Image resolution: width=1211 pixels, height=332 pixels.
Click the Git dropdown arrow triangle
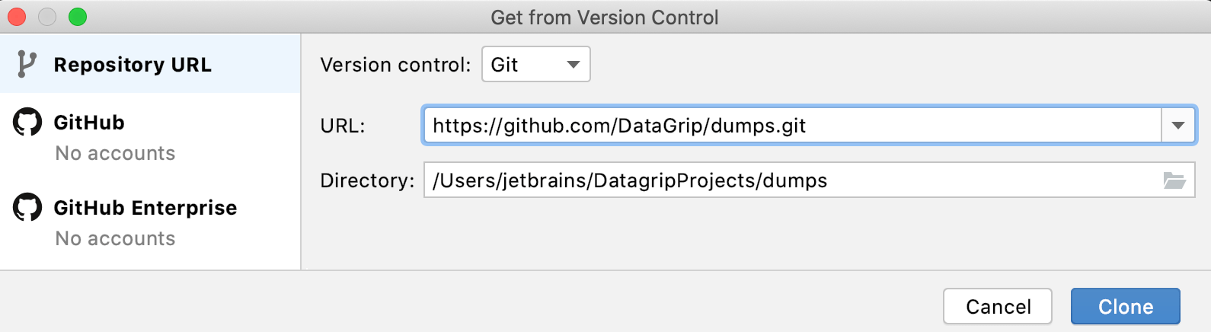click(574, 65)
